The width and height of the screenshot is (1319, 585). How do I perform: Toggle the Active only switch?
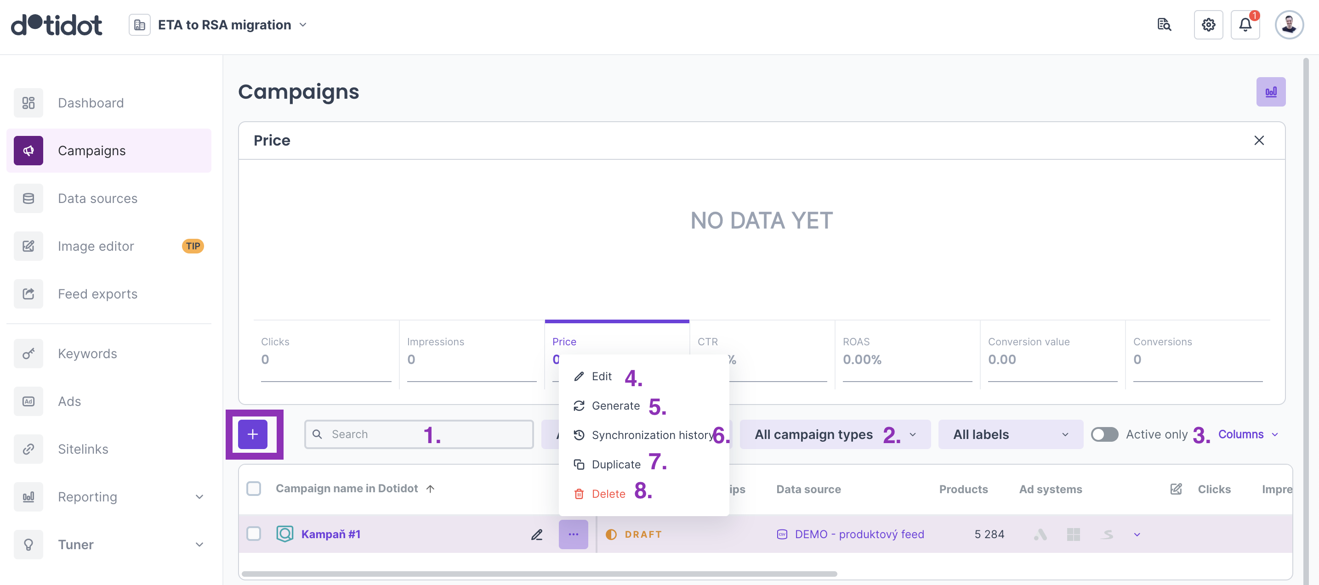click(1104, 434)
